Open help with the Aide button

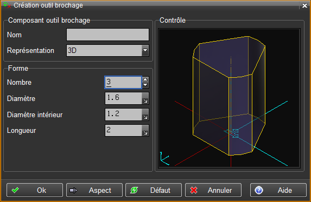point(278,190)
